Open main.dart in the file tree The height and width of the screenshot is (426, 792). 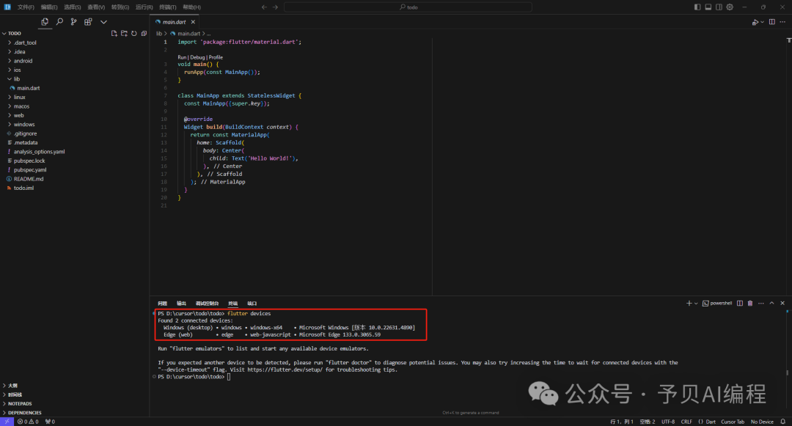point(29,88)
